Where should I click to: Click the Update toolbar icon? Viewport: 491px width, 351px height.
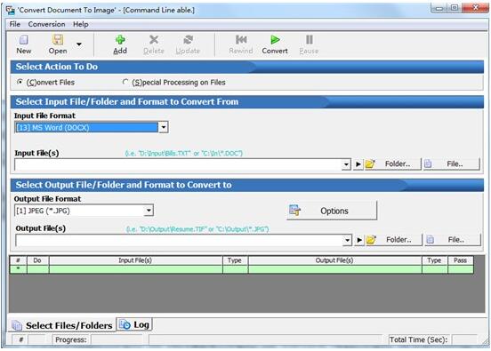pos(188,40)
